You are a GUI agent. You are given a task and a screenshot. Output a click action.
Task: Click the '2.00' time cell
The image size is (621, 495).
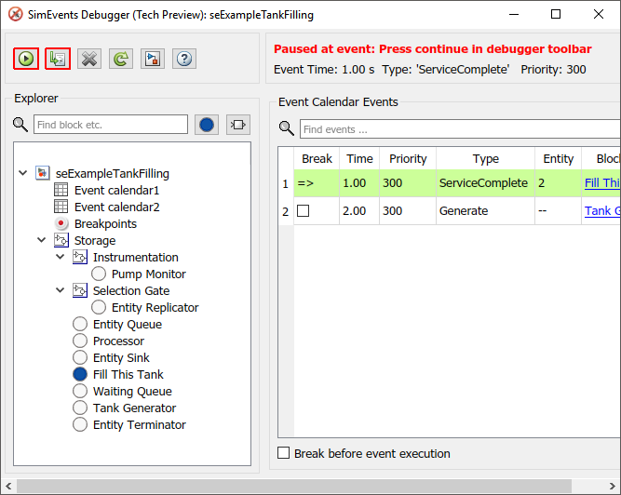pos(359,211)
